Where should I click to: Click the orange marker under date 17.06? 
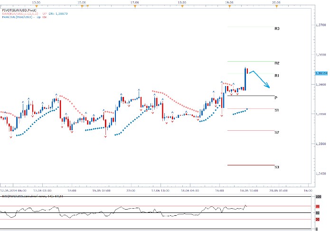click(135, 6)
